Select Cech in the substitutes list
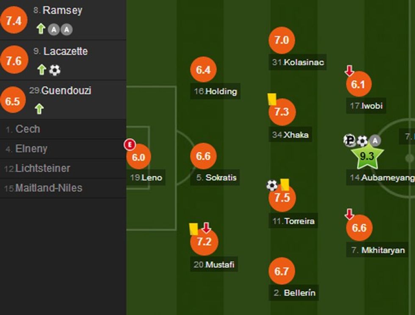Image resolution: width=415 pixels, height=315 pixels. [x=28, y=129]
